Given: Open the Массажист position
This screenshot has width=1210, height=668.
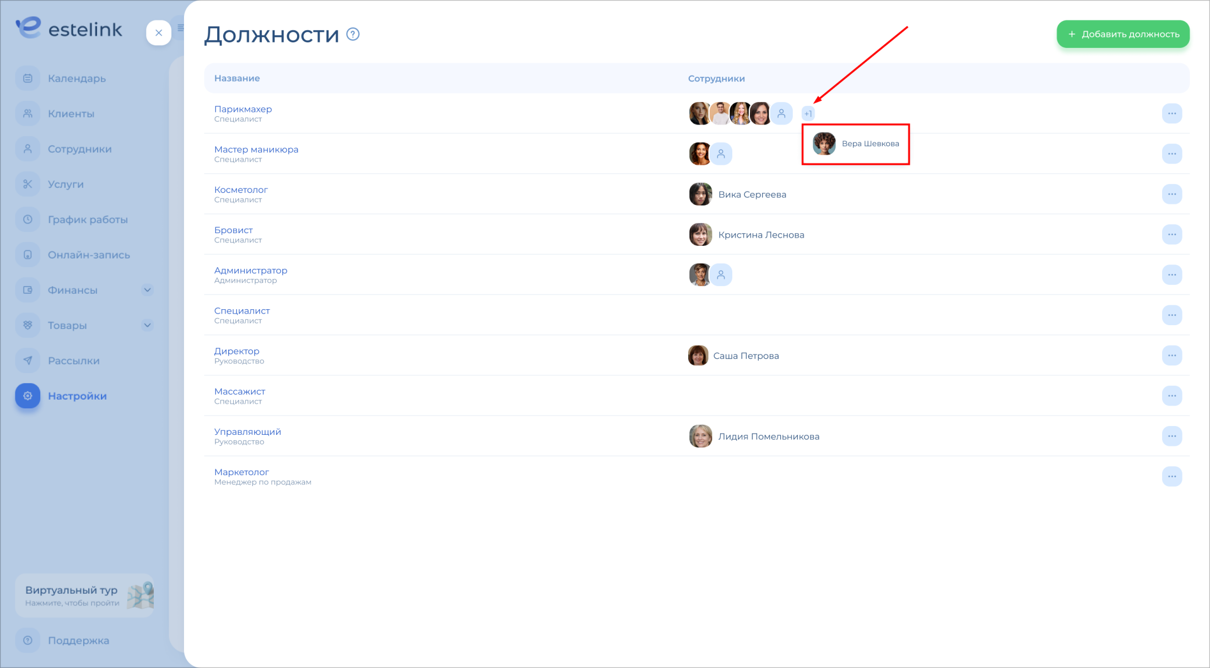Looking at the screenshot, I should [240, 391].
